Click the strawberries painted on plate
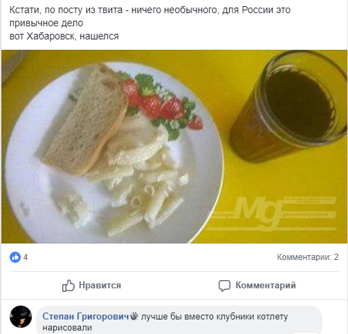 pos(163,105)
